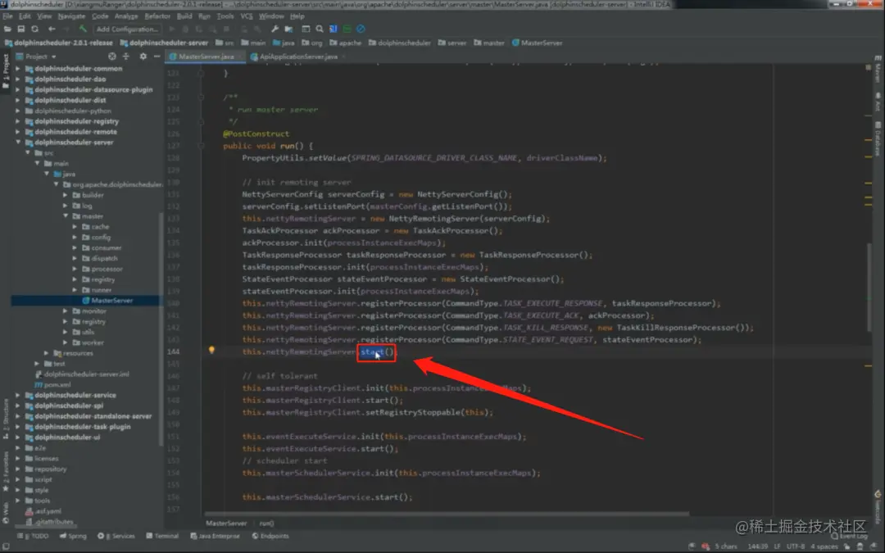
Task: Expand dolphinscheduler-dao module
Action: [17, 79]
